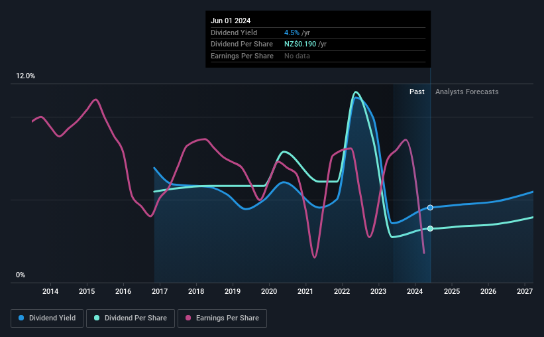Click the 2020 x-axis label
The height and width of the screenshot is (337, 544).
click(x=269, y=291)
